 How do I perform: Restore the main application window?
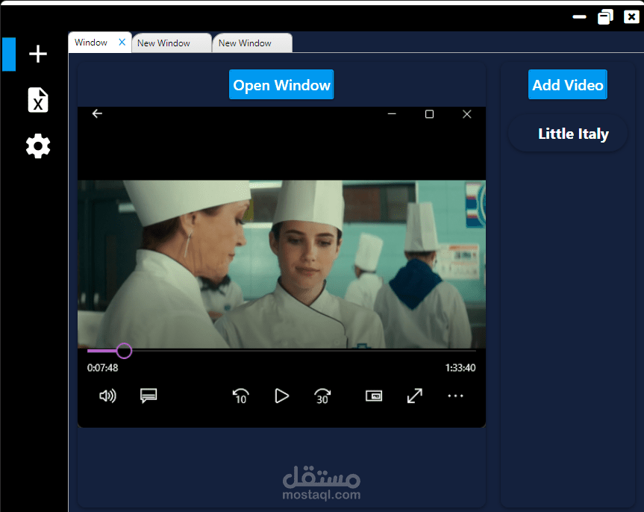pyautogui.click(x=605, y=17)
